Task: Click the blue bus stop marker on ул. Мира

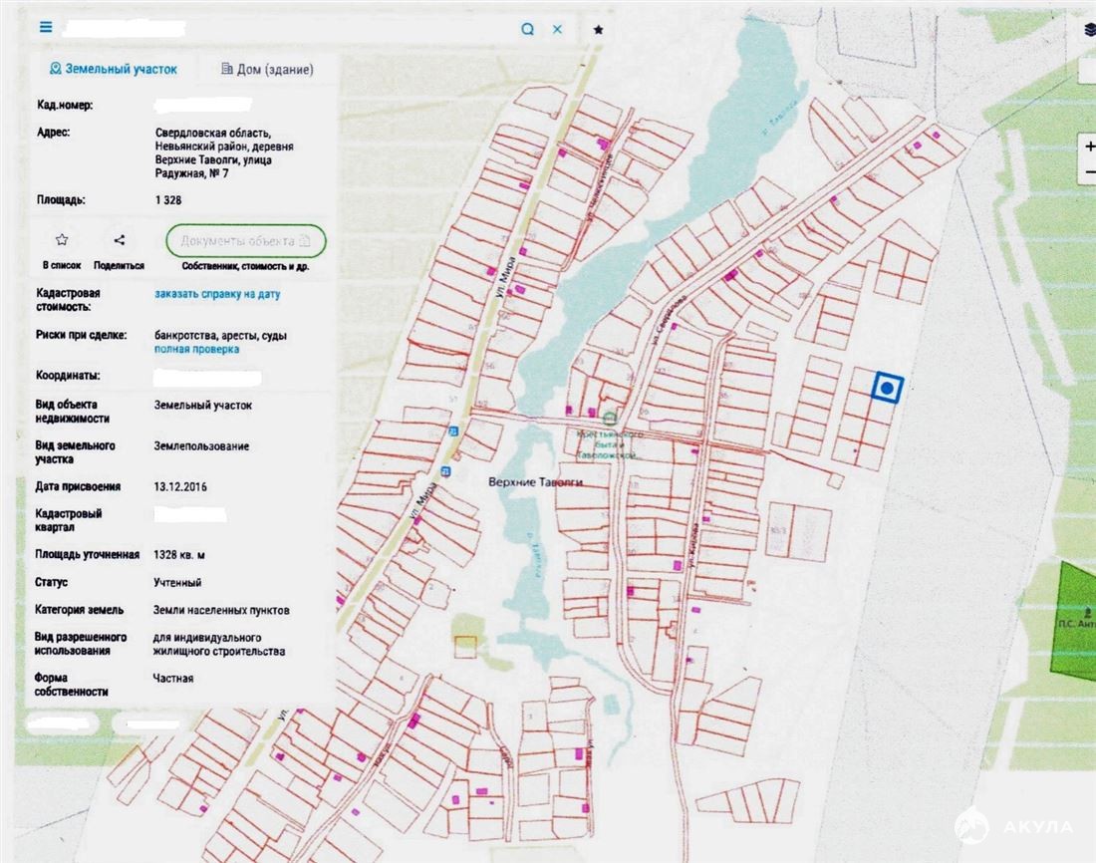Action: (x=451, y=431)
